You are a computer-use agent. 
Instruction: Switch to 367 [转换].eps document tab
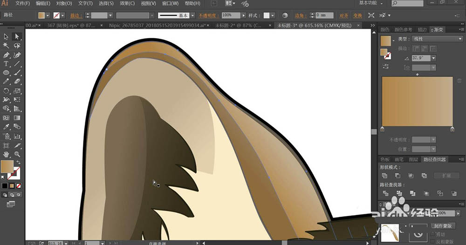[71, 26]
